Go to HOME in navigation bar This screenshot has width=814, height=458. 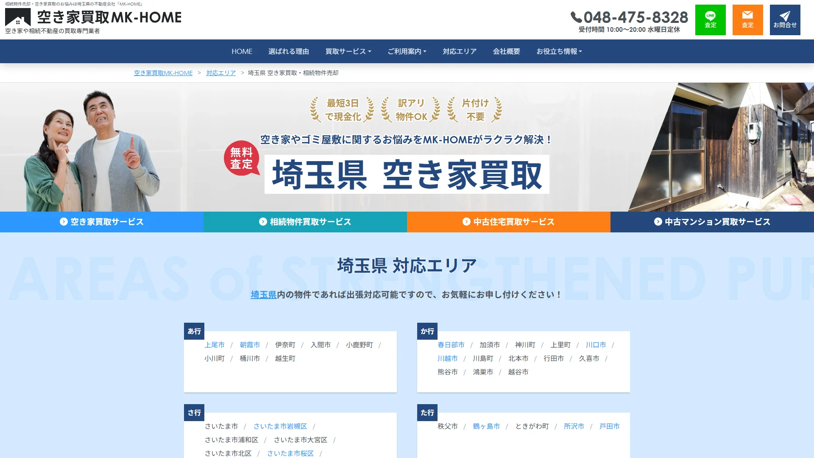242,51
